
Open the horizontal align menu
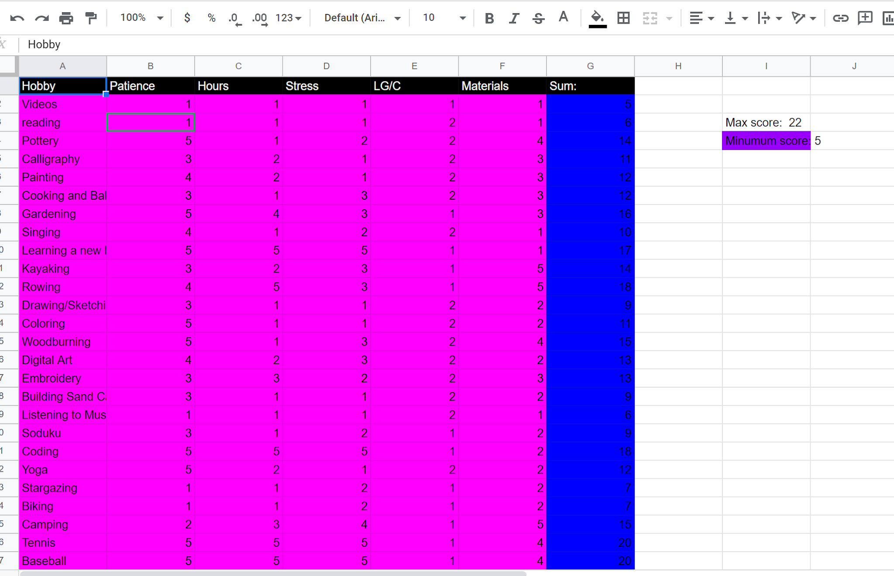pos(701,18)
